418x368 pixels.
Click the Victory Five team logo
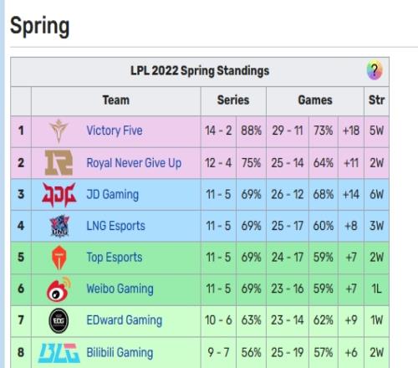tap(59, 130)
